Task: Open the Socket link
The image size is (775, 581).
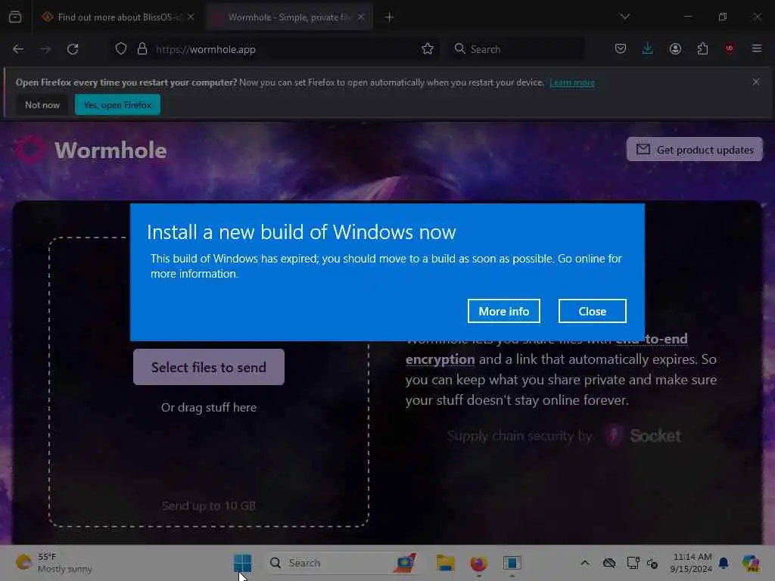Action: click(643, 436)
